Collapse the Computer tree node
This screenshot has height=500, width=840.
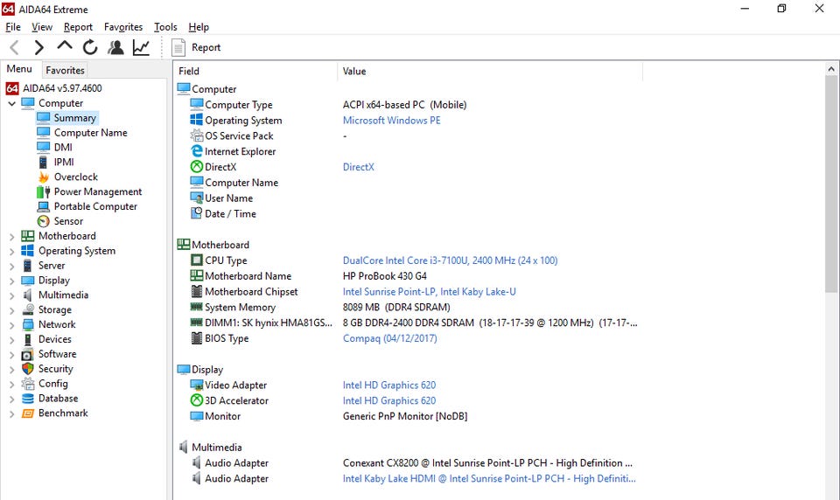pyautogui.click(x=11, y=103)
